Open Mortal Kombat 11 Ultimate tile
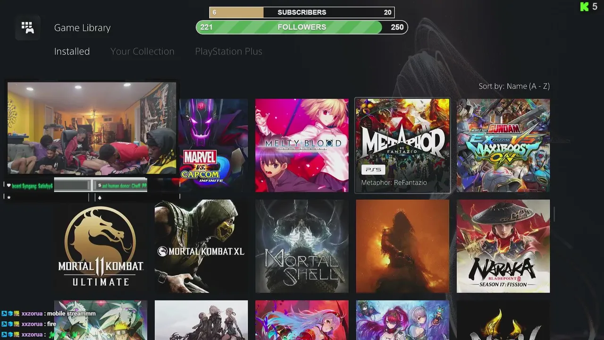Viewport: 604px width, 340px height. [101, 246]
